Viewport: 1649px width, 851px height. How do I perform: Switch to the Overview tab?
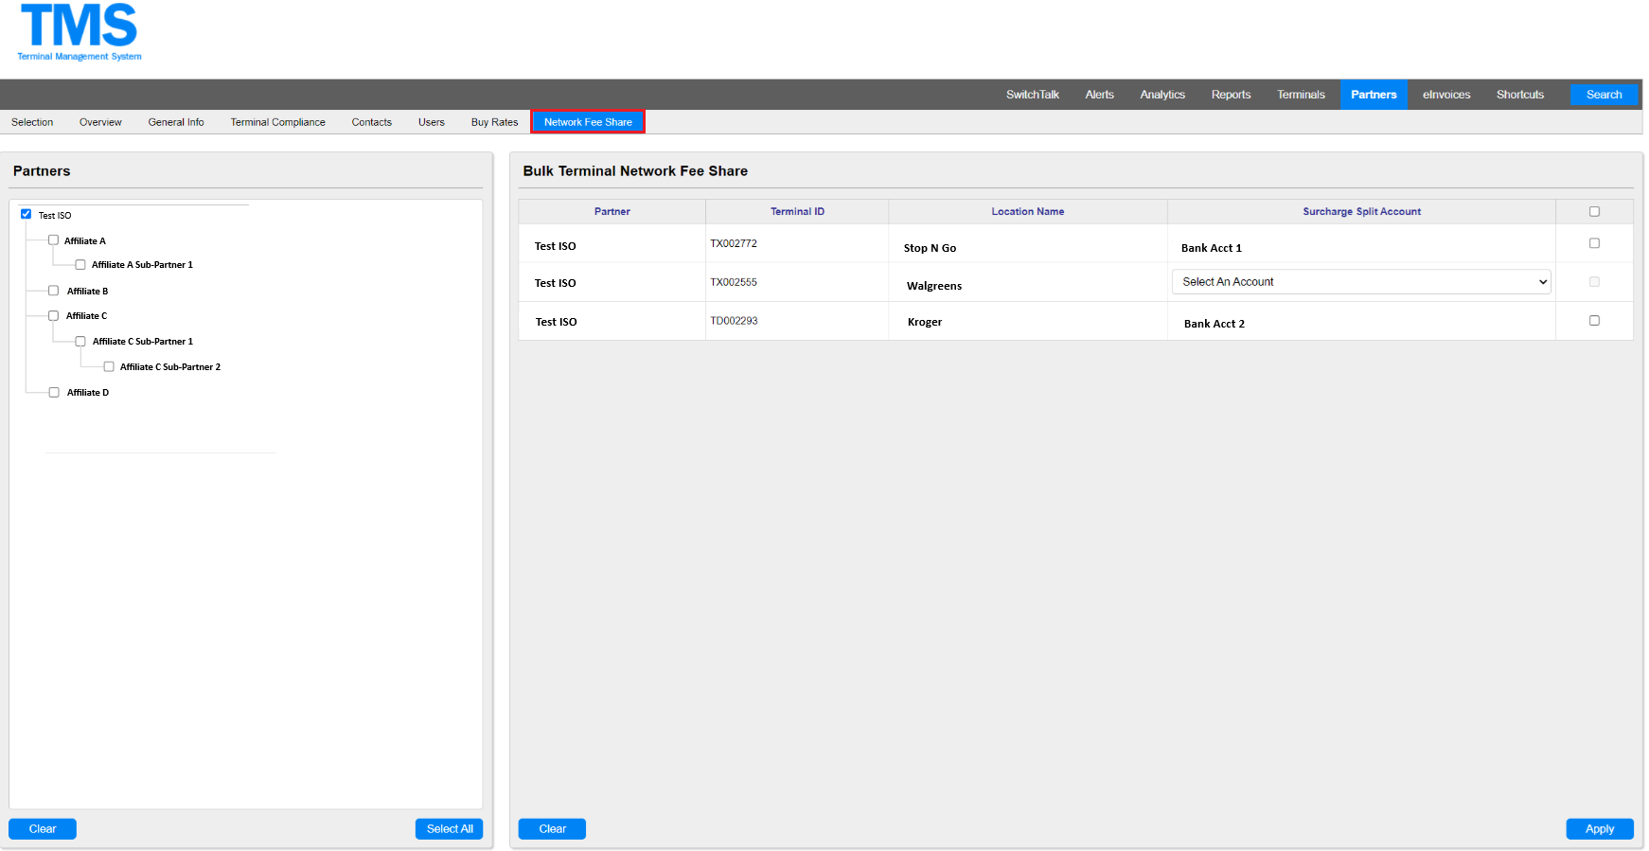pyautogui.click(x=100, y=122)
